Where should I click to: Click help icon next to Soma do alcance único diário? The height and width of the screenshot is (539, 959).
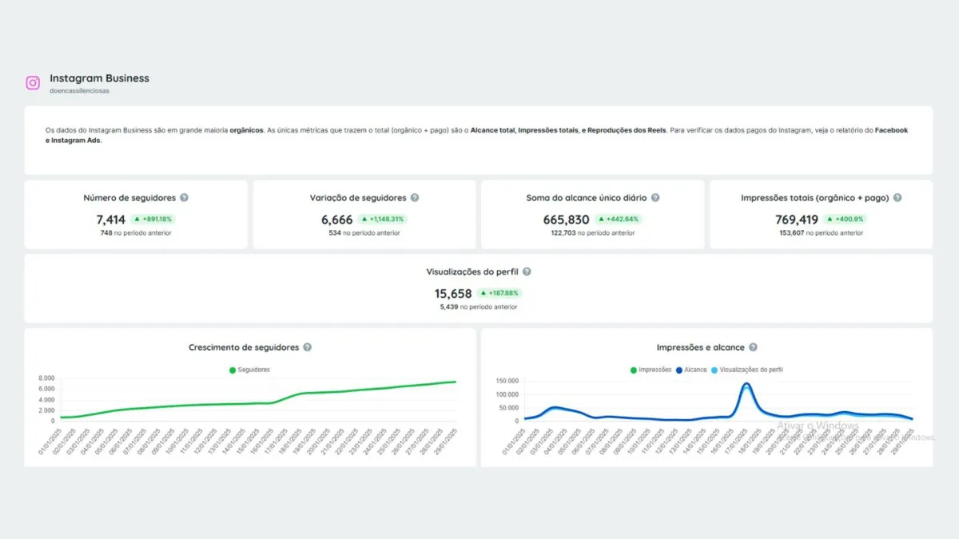click(x=655, y=197)
